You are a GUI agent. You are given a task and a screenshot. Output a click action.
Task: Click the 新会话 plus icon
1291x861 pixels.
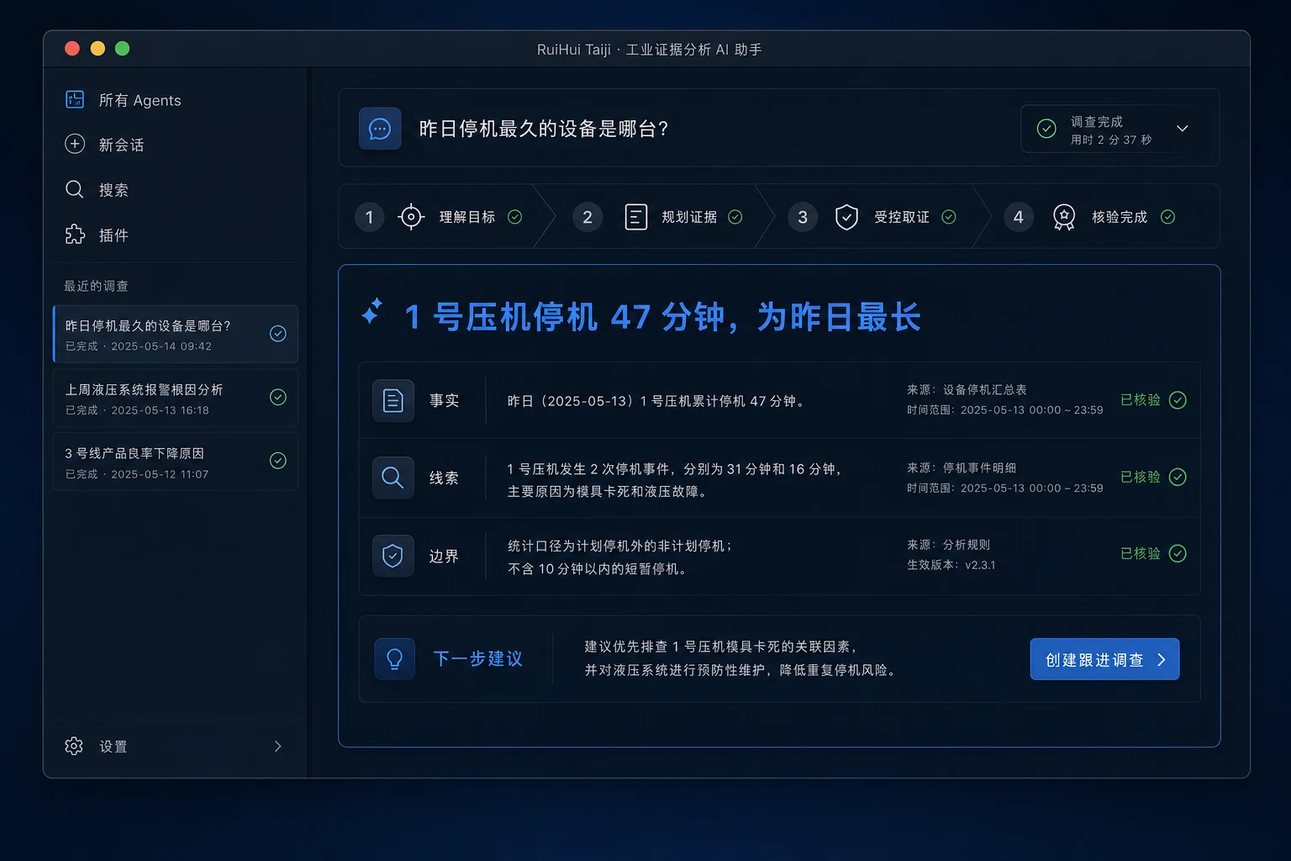click(75, 144)
